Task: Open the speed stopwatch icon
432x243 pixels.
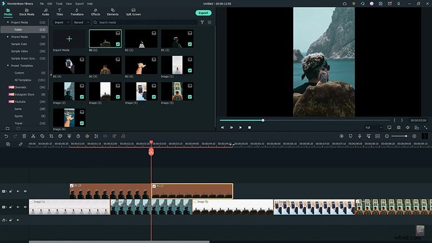Action: (78, 136)
